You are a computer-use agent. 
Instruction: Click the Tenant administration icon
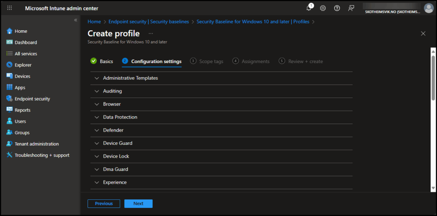coord(9,144)
